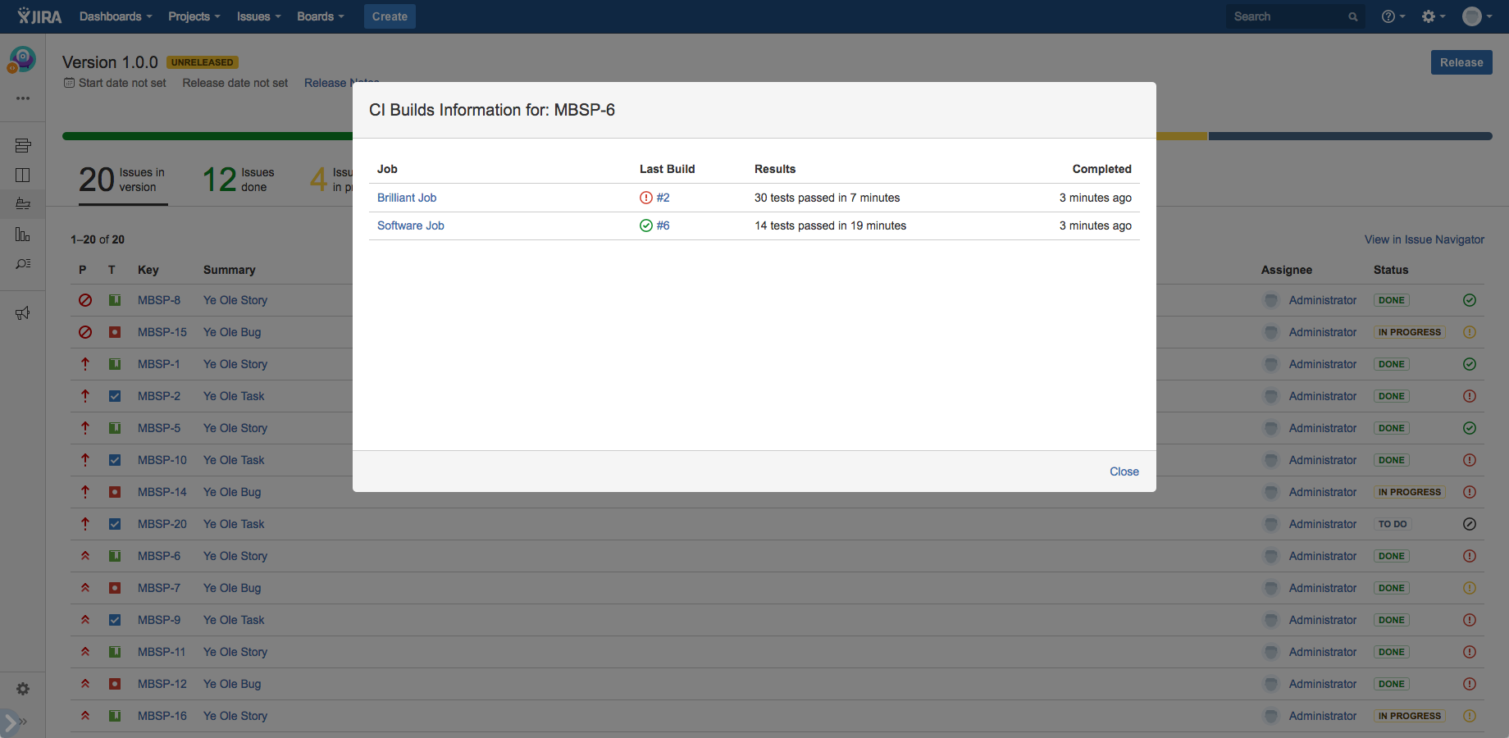This screenshot has width=1509, height=738.
Task: Open the user profile avatar menu
Action: (x=1477, y=16)
